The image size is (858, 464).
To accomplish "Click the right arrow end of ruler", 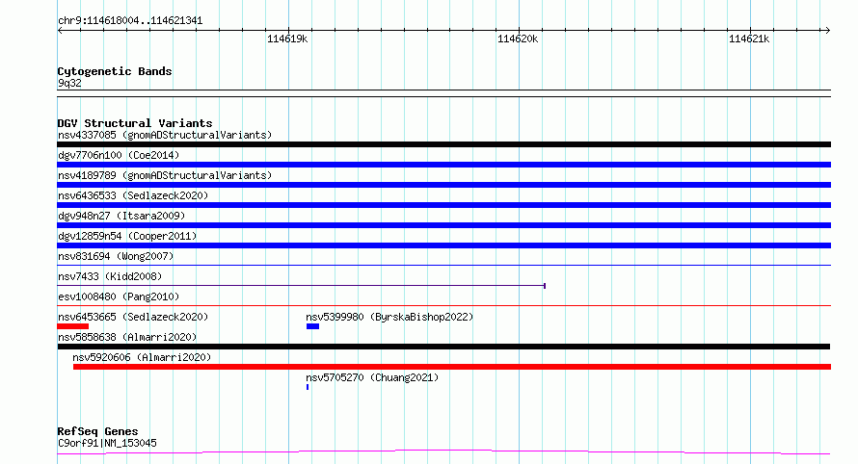I will [x=827, y=31].
